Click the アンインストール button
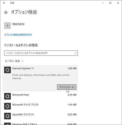Viewport: 122px width, 125px height. coord(67,87)
